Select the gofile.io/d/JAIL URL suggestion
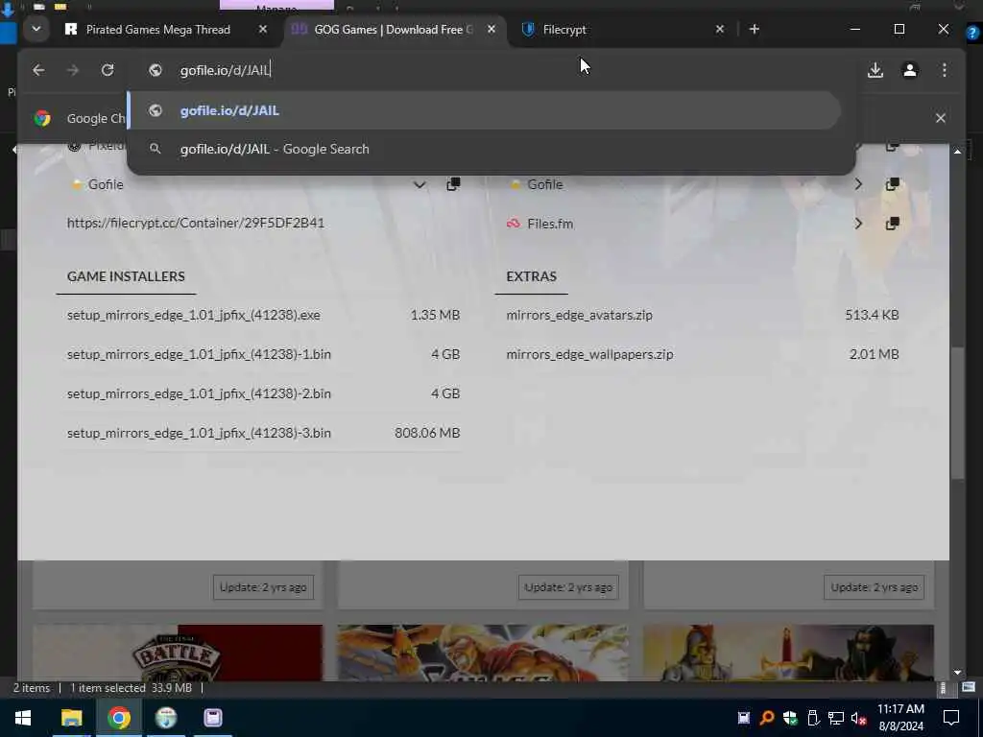Image resolution: width=983 pixels, height=737 pixels. (x=484, y=111)
